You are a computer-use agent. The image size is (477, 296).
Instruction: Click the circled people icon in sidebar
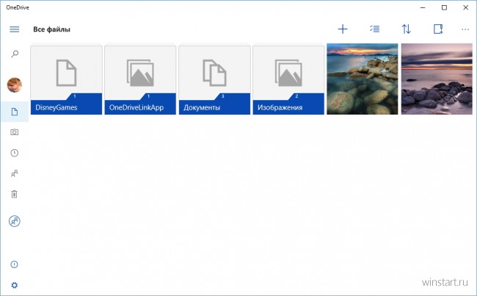pos(14,221)
